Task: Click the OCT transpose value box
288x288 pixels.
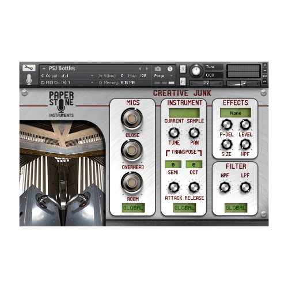Action: tap(194, 164)
